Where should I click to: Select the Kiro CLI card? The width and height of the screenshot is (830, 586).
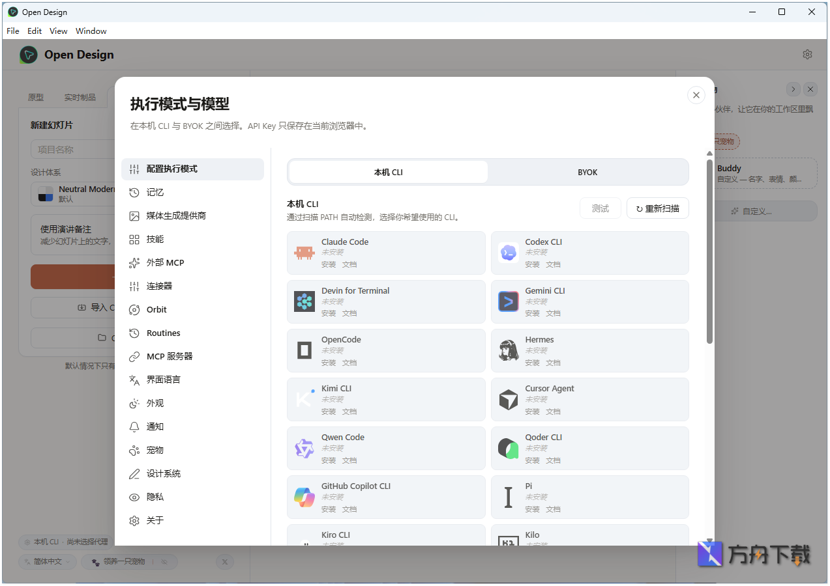pos(386,535)
